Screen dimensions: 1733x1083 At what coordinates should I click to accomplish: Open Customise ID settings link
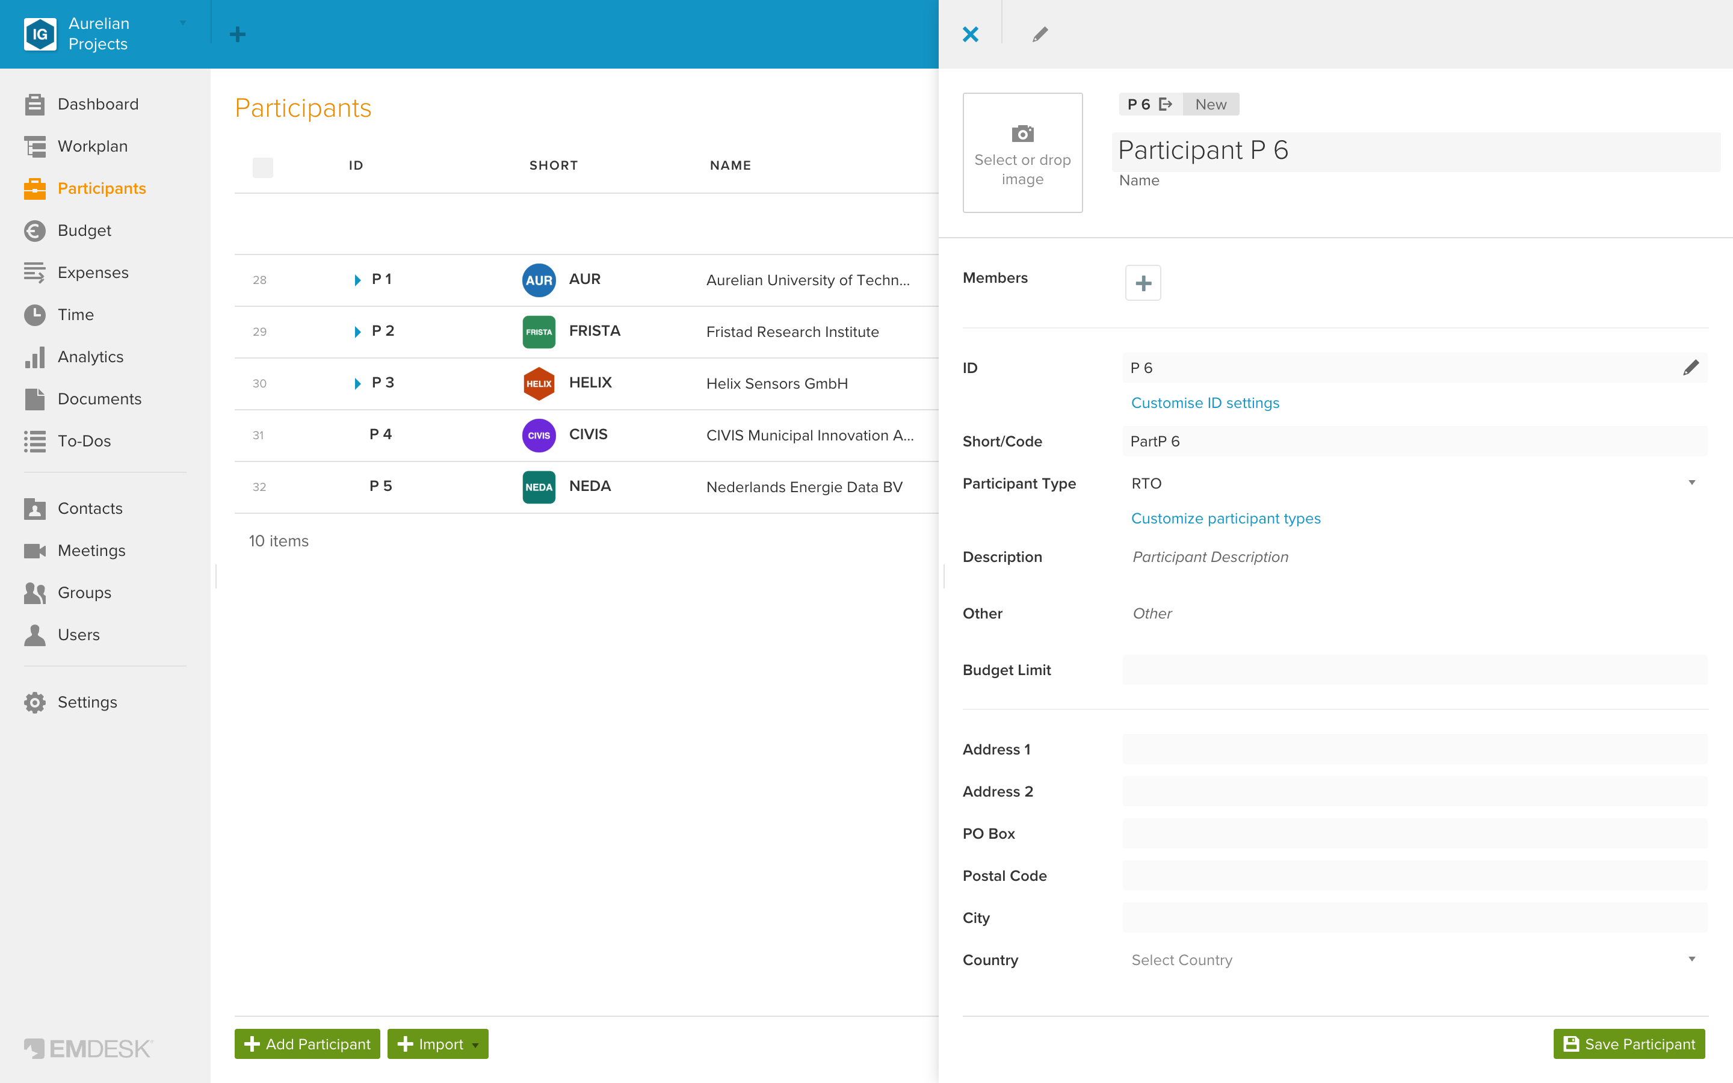click(x=1205, y=403)
